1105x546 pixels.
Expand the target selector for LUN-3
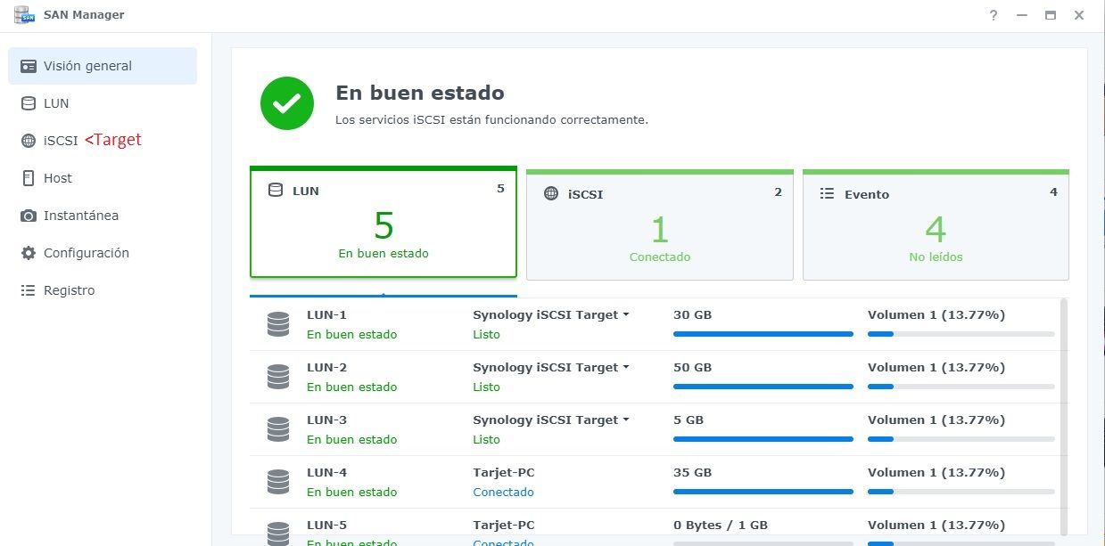(x=628, y=420)
